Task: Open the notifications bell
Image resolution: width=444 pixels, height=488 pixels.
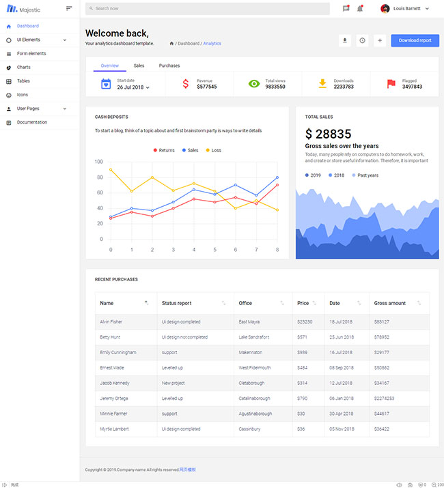Action: click(x=360, y=9)
